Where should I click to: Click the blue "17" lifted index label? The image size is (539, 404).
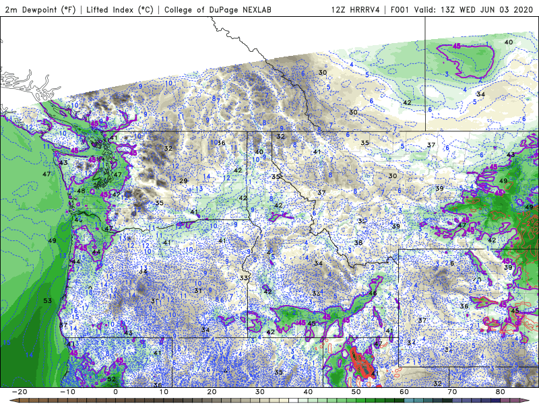(x=86, y=308)
